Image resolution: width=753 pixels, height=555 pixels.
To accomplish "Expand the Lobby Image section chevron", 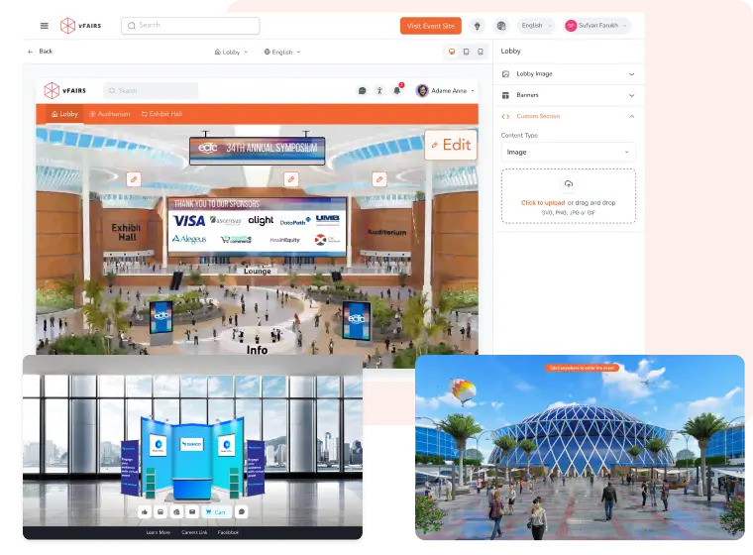I will tap(631, 74).
